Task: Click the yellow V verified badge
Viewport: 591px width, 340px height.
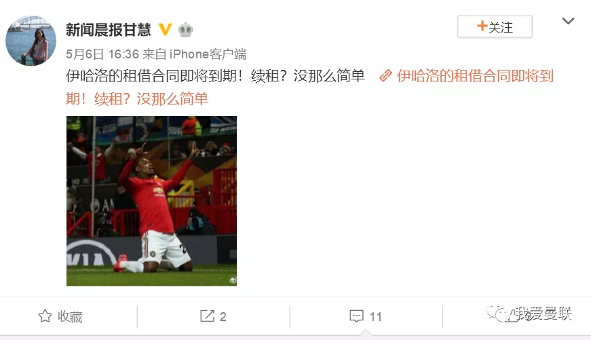Action: [165, 29]
